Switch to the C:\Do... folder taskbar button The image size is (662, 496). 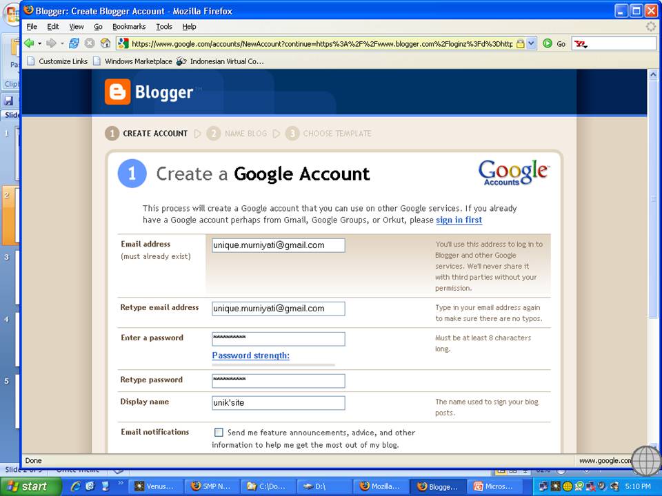pyautogui.click(x=268, y=486)
